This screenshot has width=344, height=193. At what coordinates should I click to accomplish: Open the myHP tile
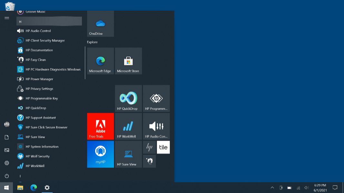[x=100, y=154]
